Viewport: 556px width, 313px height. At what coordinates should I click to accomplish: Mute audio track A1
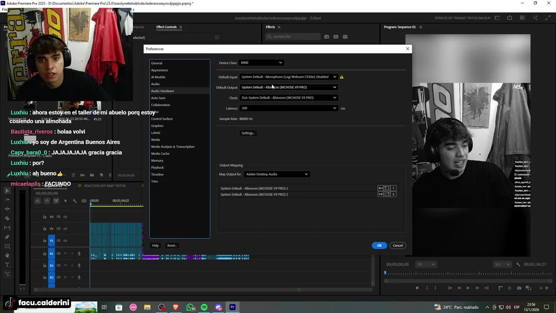[x=65, y=253]
